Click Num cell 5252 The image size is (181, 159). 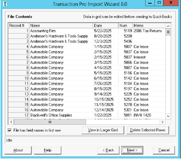[125, 99]
